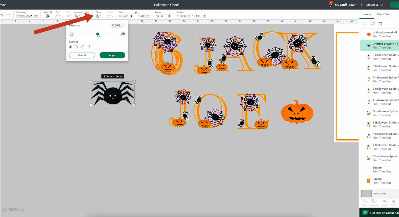
Task: Duplicate the selected layer via the duplicate icon
Action: [x=373, y=24]
